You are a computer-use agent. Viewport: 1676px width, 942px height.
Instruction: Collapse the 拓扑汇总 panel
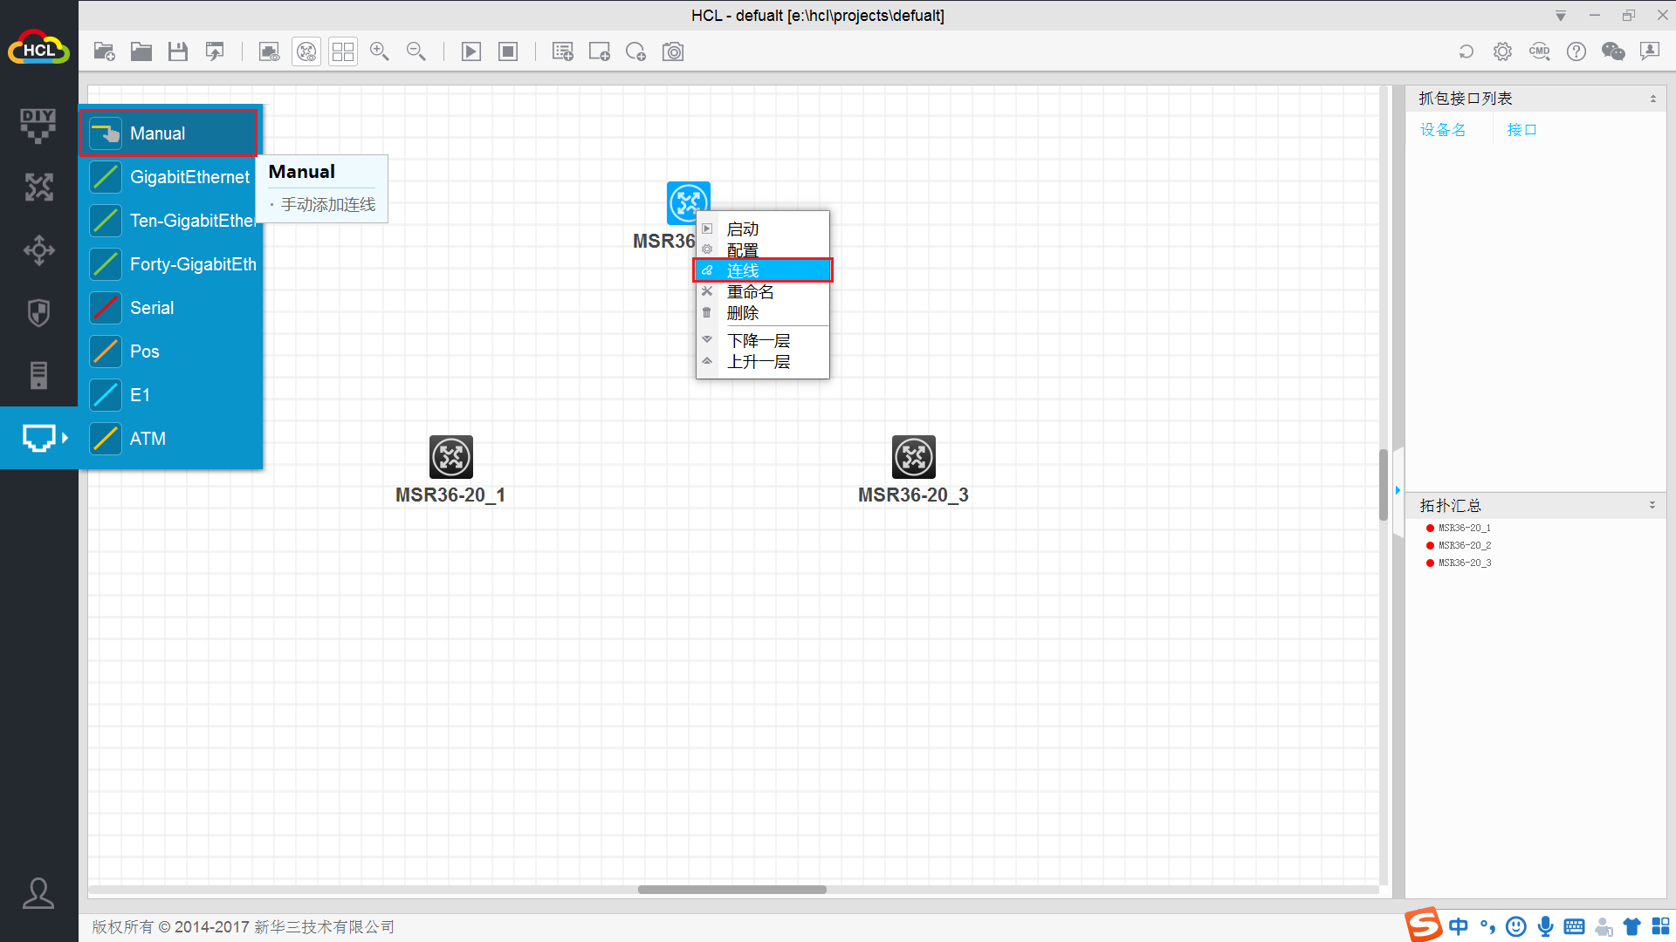tap(1652, 505)
